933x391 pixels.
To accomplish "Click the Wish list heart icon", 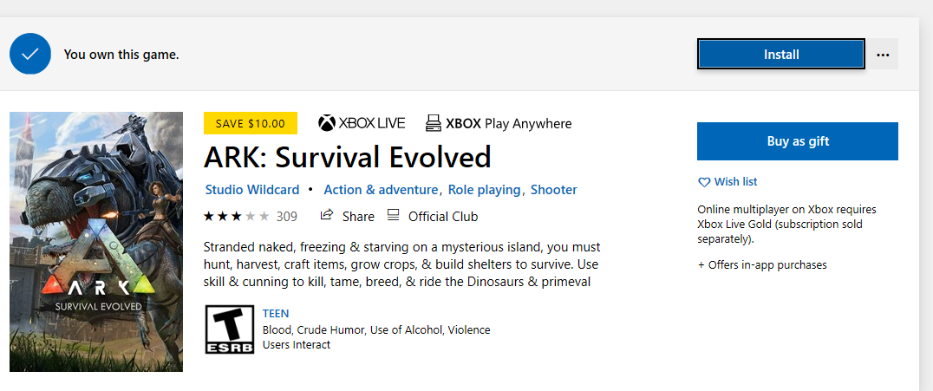I will (704, 182).
